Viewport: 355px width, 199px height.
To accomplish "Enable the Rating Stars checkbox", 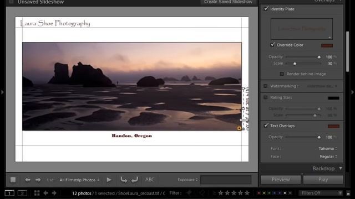I will [266, 97].
